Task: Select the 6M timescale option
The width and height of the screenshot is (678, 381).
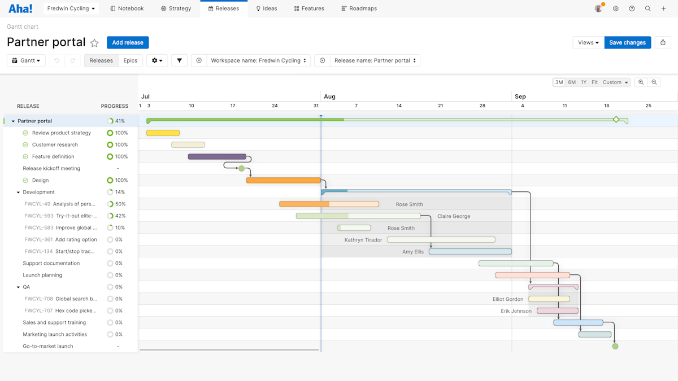Action: pos(572,82)
